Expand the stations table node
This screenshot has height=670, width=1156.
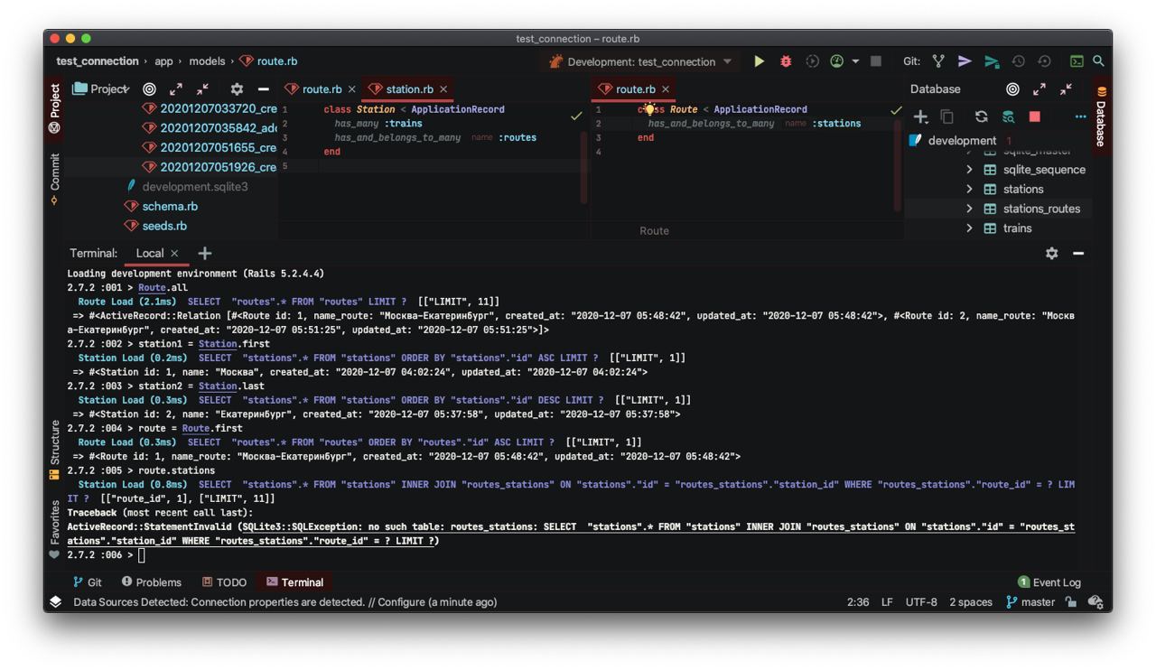click(969, 189)
